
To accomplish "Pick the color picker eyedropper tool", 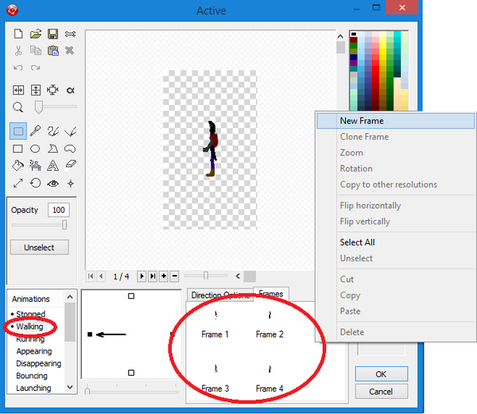I will tap(36, 131).
